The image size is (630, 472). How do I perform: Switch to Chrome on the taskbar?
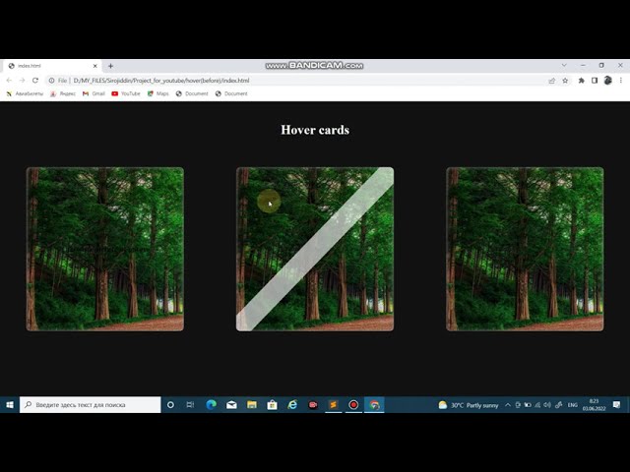click(x=374, y=404)
